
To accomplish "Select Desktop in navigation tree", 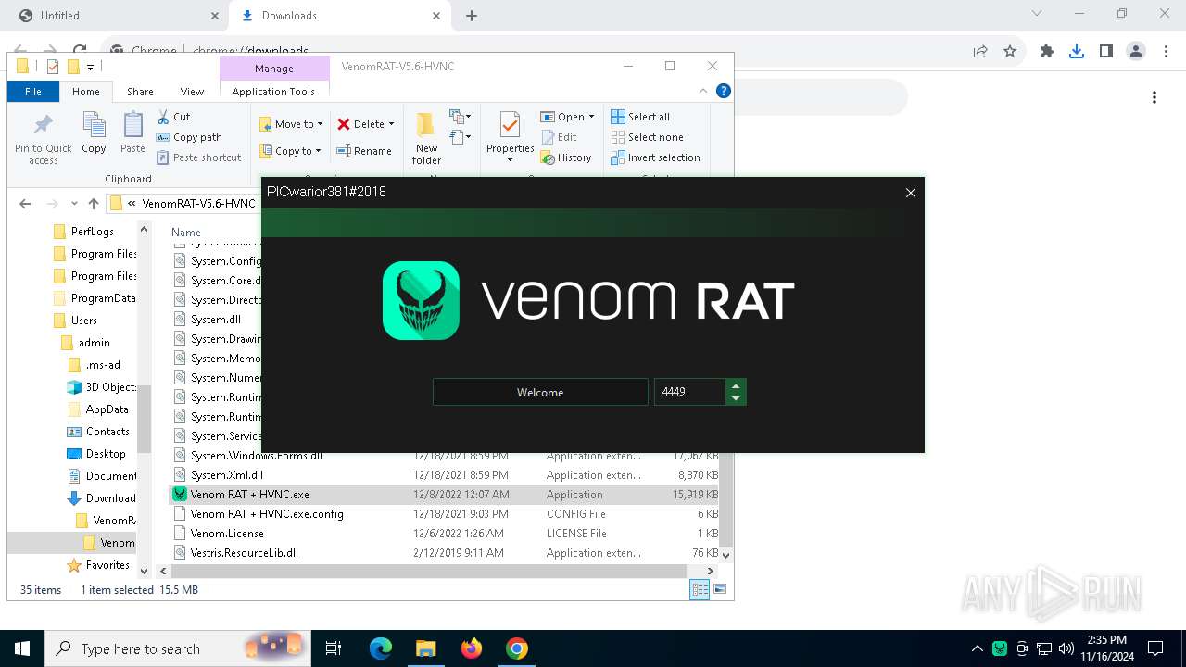I will [x=106, y=454].
